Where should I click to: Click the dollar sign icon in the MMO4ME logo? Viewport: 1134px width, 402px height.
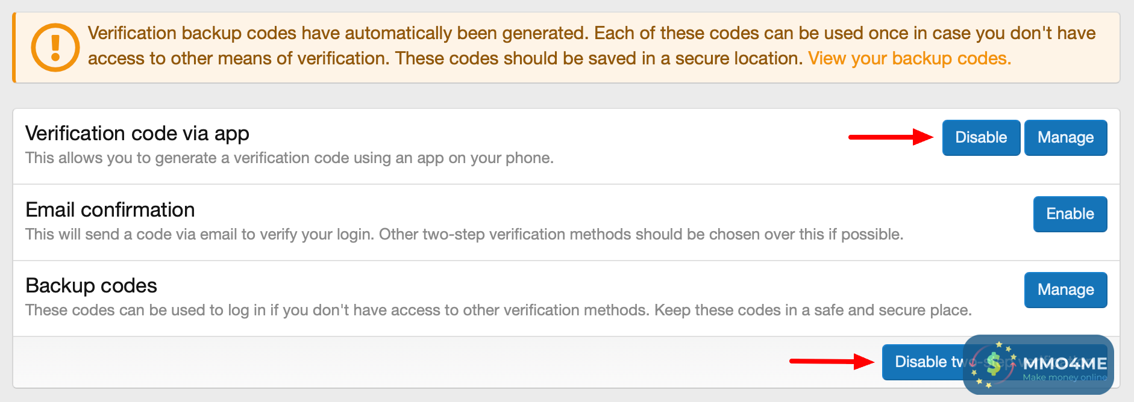pos(994,363)
